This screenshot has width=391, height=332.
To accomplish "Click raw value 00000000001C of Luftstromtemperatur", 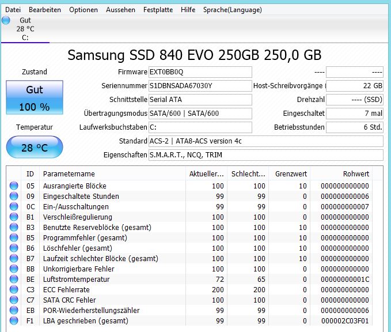I will pos(345,280).
